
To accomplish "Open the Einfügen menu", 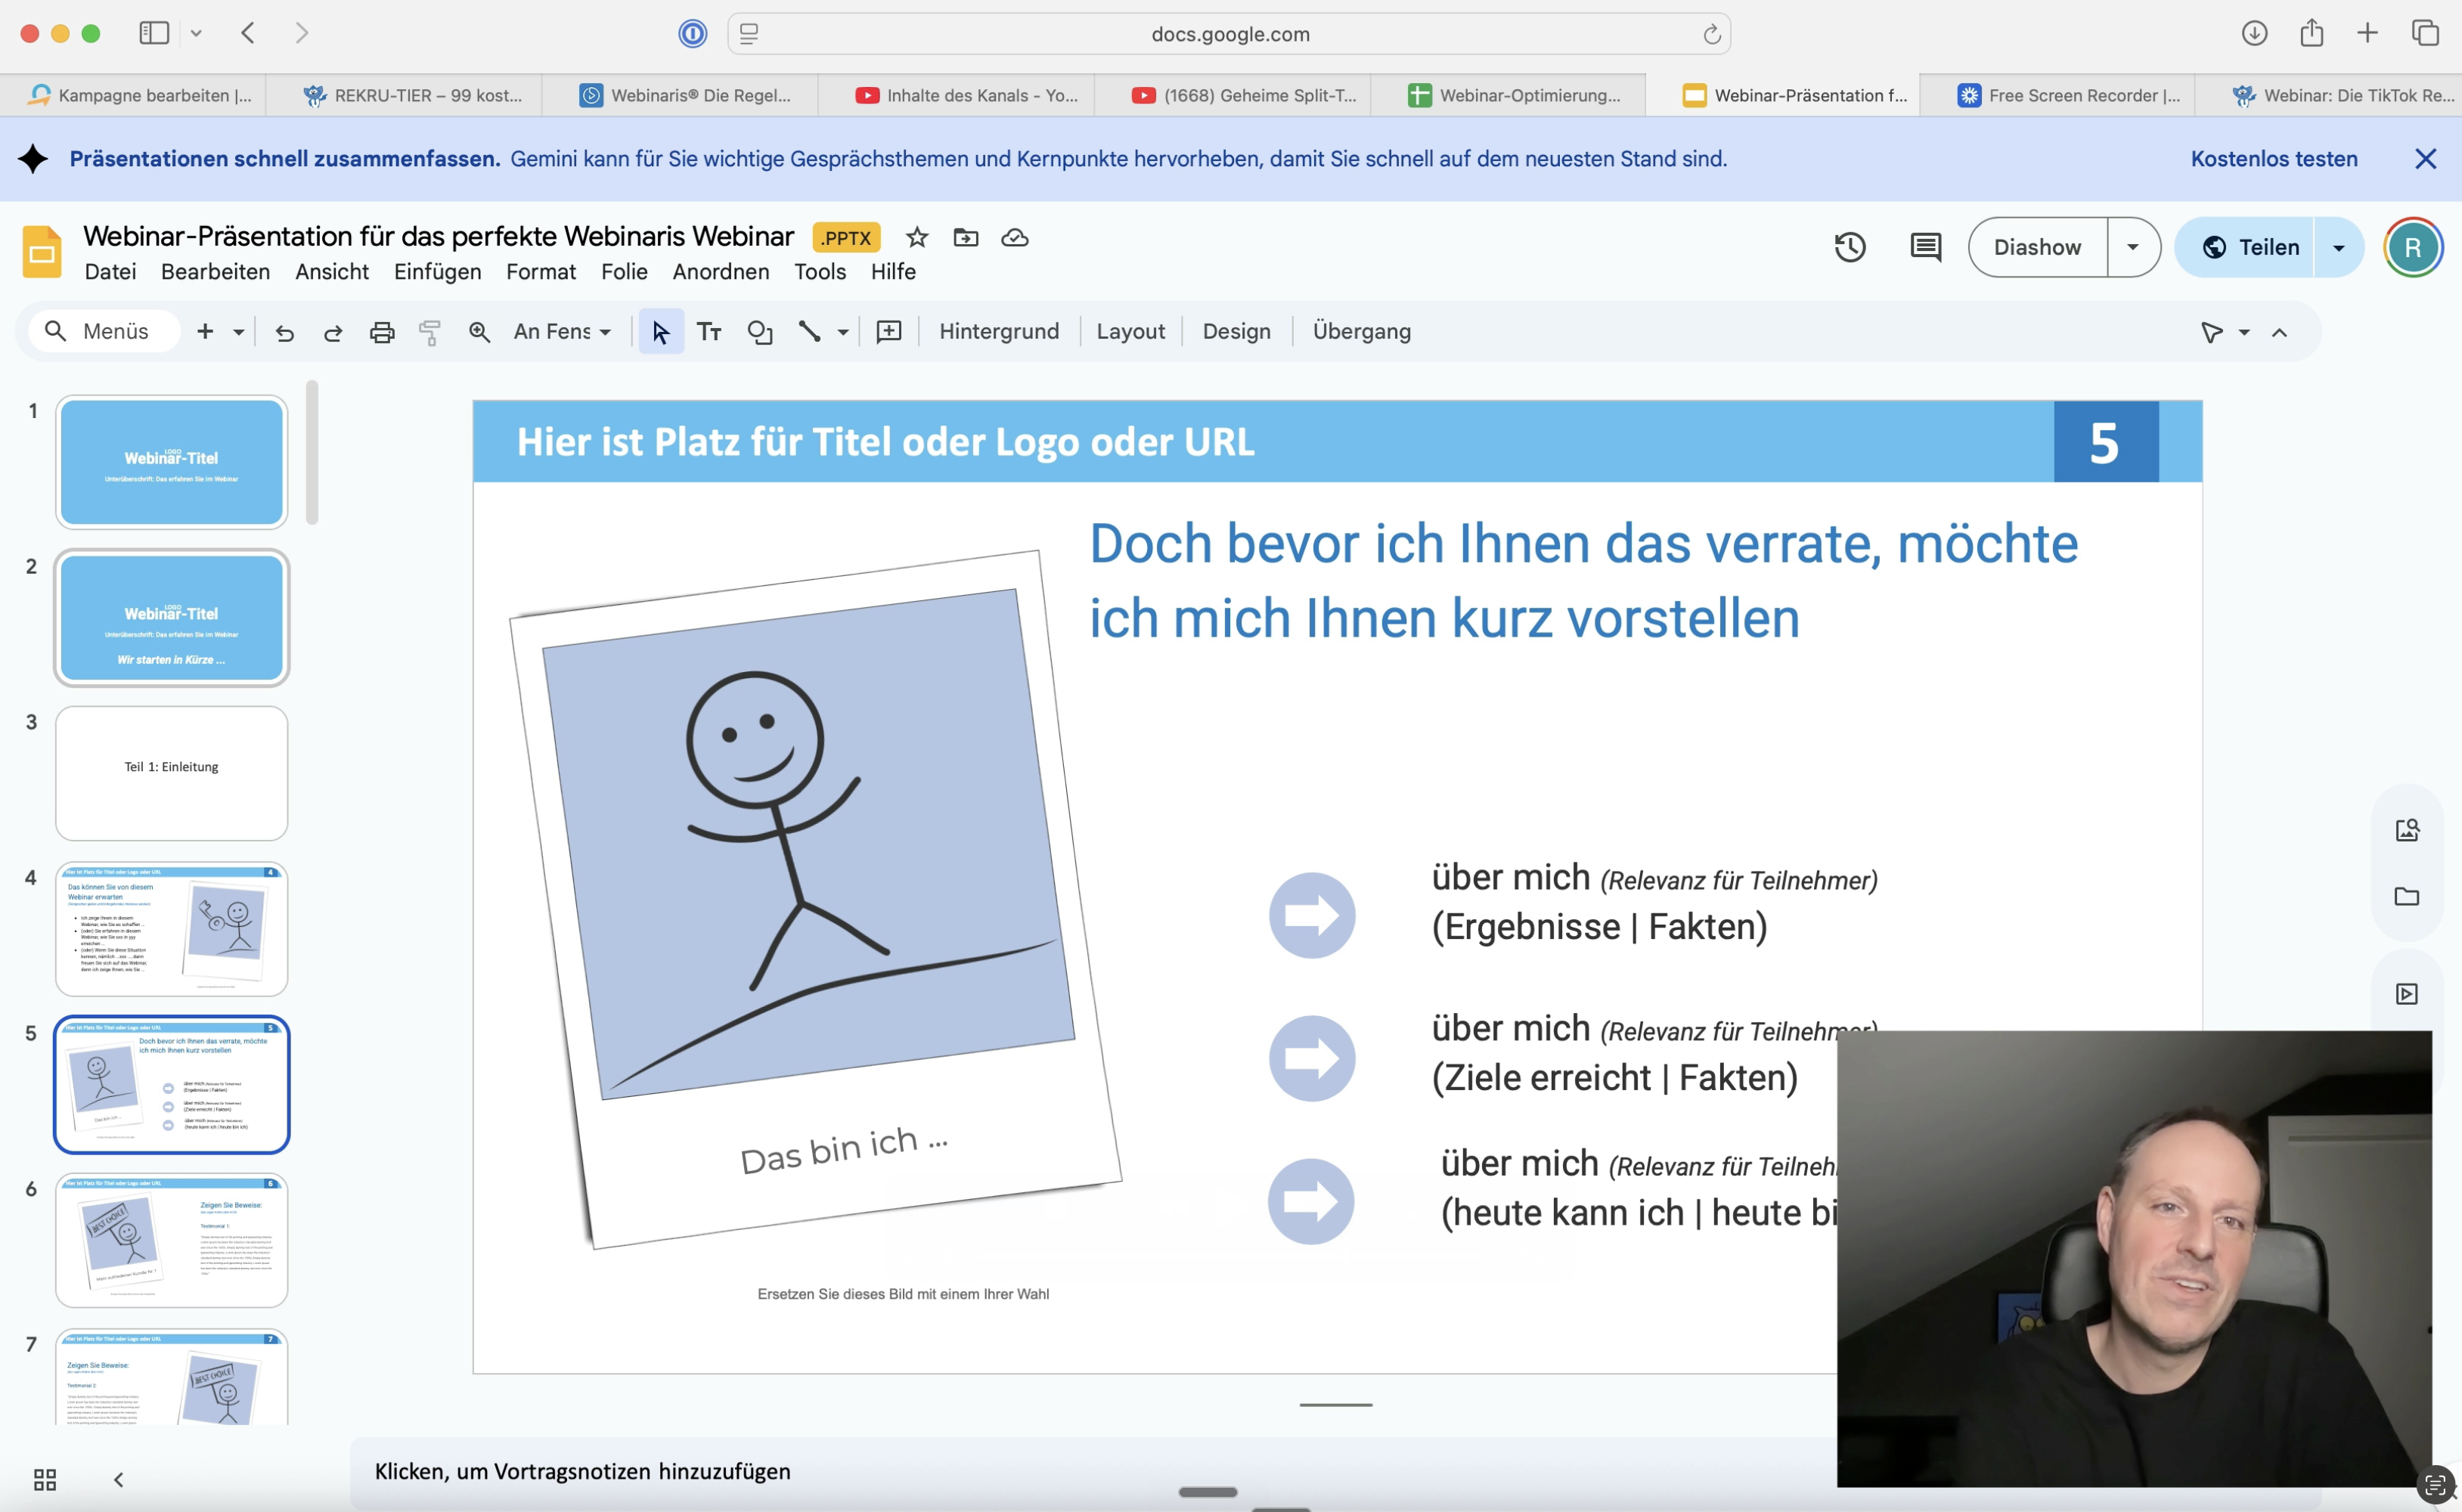I will point(437,272).
